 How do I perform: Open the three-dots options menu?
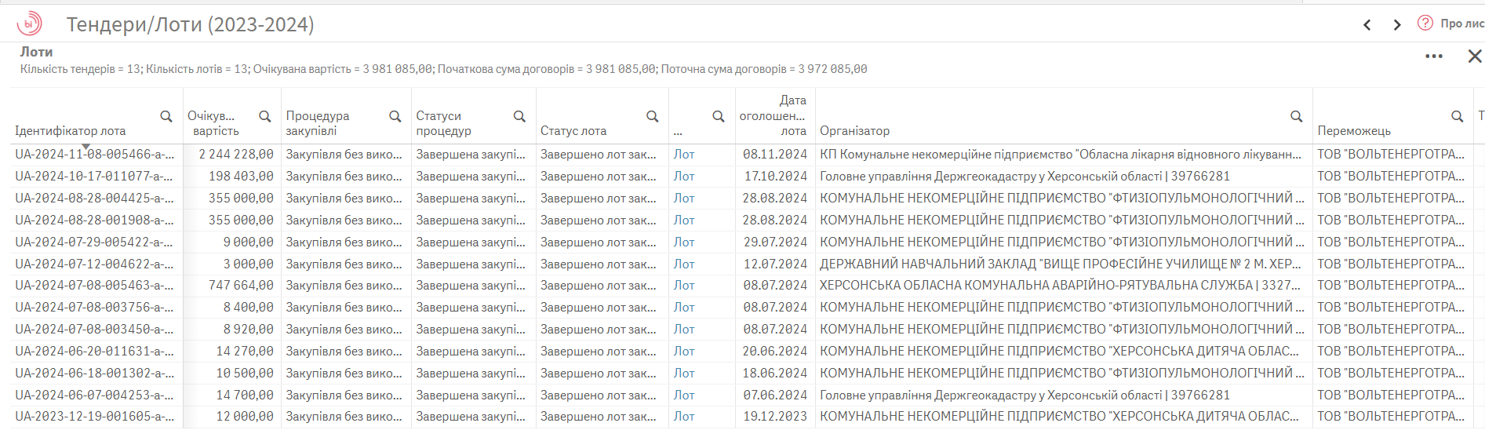tap(1434, 56)
